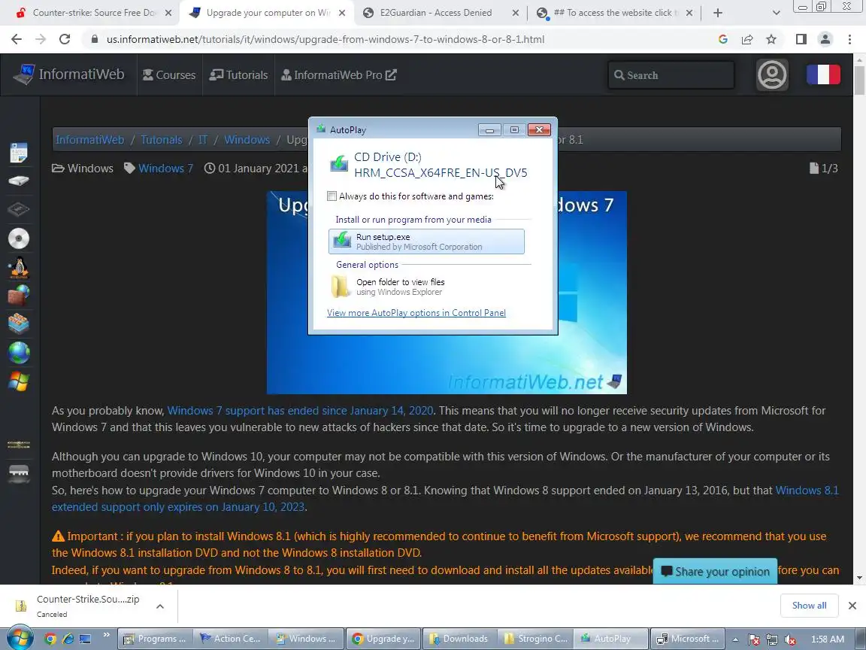Show hidden tray icons arrow
Image resolution: width=866 pixels, height=650 pixels.
point(735,639)
